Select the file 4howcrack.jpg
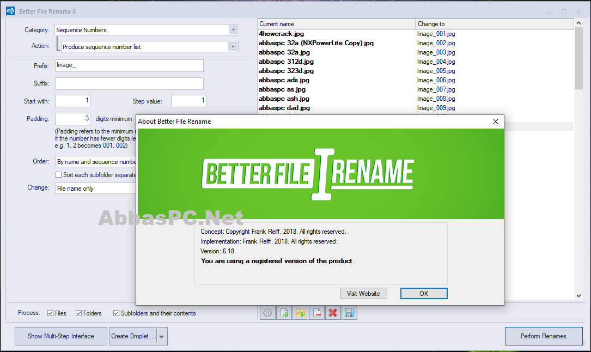591x352 pixels. click(x=281, y=34)
